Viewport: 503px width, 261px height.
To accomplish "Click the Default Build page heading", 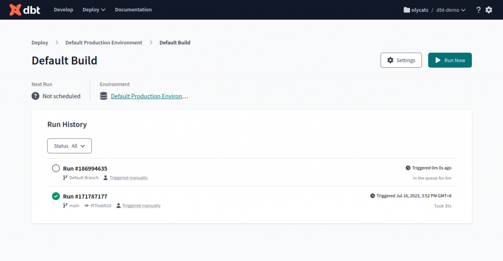I will pos(64,60).
